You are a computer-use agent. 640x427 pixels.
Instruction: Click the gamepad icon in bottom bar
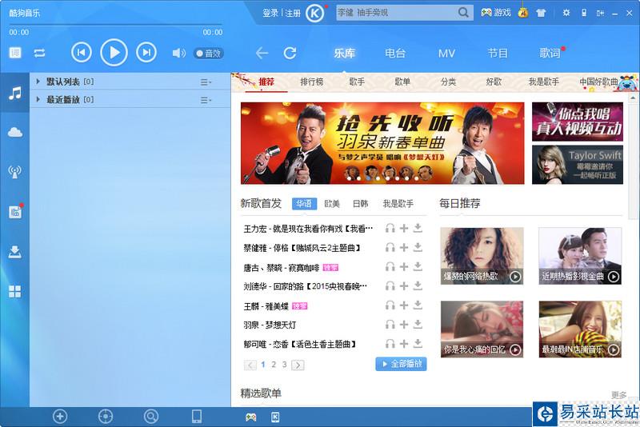point(250,417)
